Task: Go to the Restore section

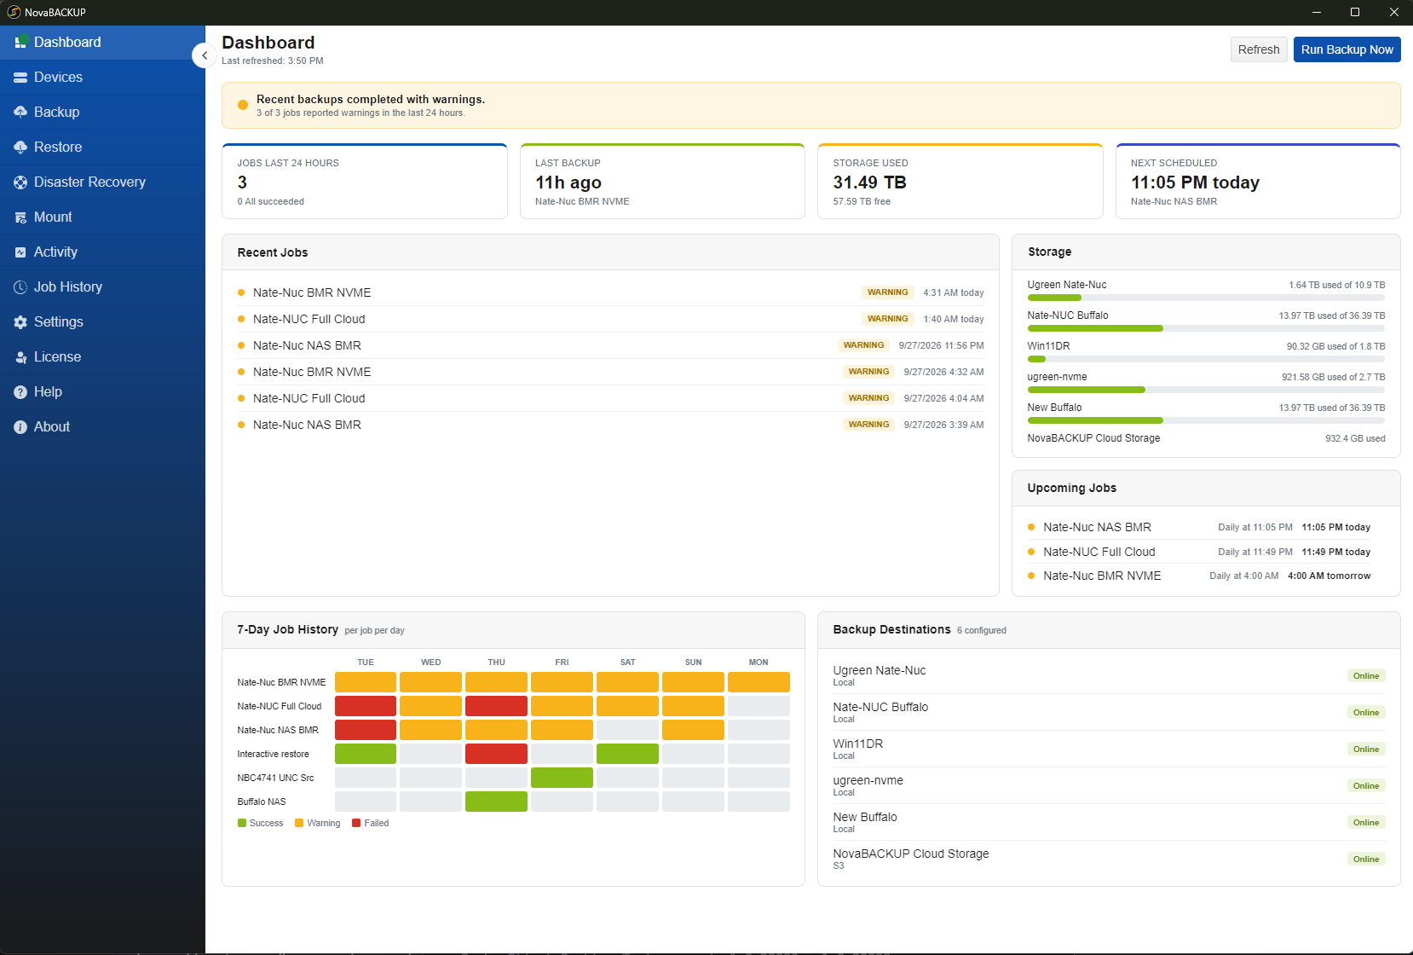Action: coord(102,148)
